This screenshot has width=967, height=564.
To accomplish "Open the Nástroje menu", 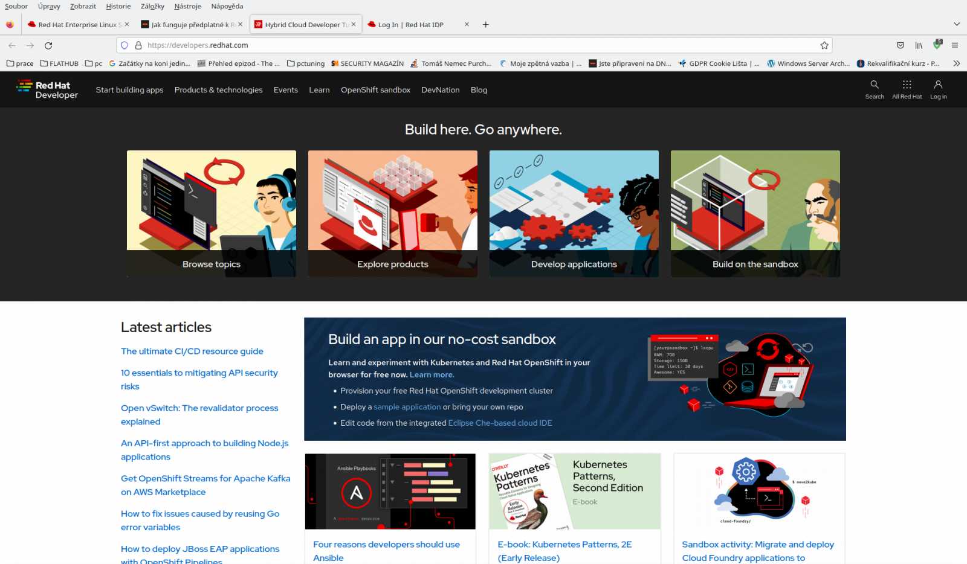I will pyautogui.click(x=187, y=6).
